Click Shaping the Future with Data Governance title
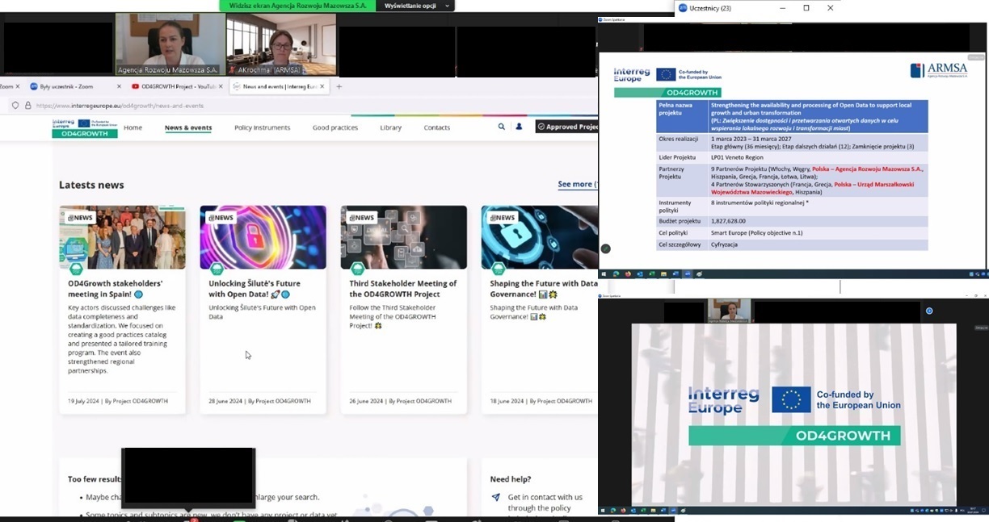Image resolution: width=989 pixels, height=522 pixels. (544, 288)
